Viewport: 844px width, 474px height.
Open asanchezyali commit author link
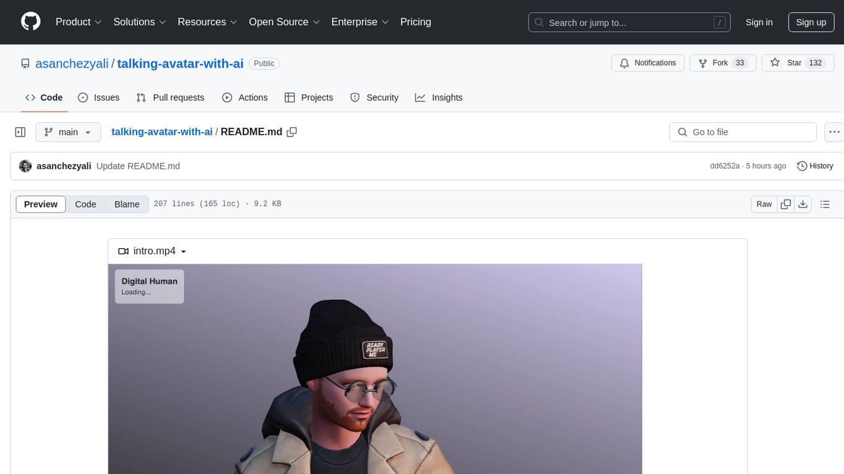pyautogui.click(x=64, y=166)
